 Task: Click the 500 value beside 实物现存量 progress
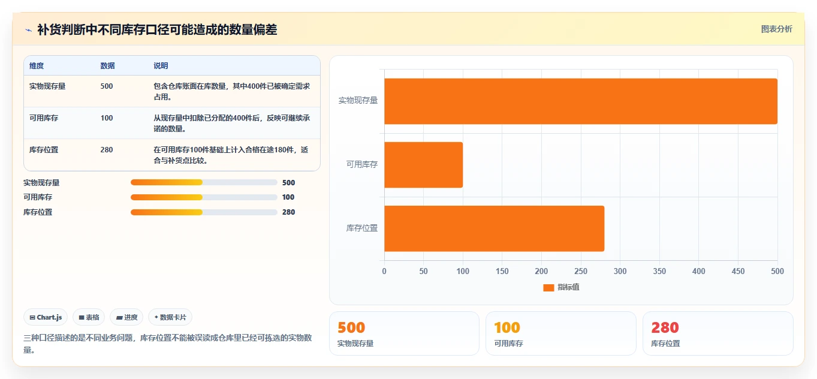pos(288,183)
